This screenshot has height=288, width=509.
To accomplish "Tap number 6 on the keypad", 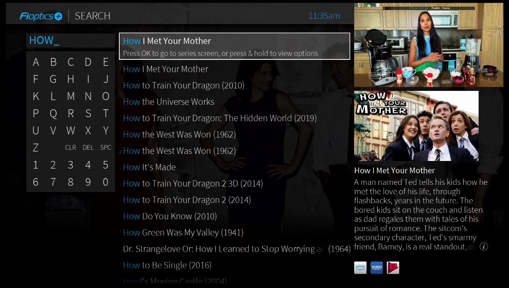I will (36, 182).
